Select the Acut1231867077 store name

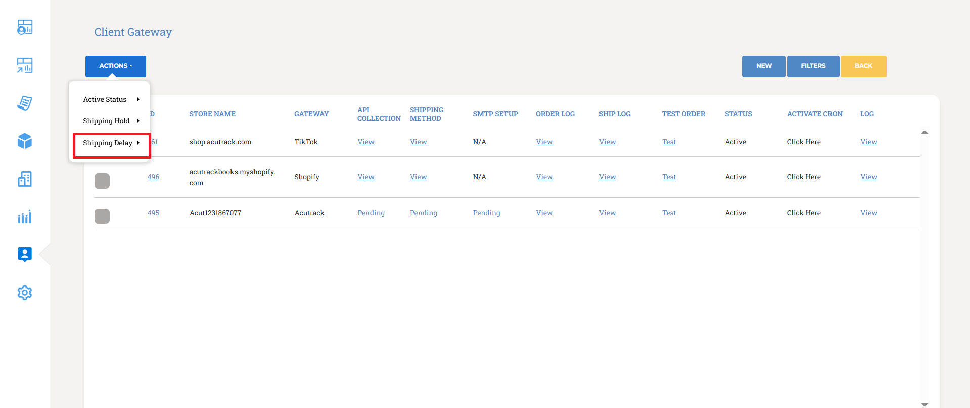215,213
